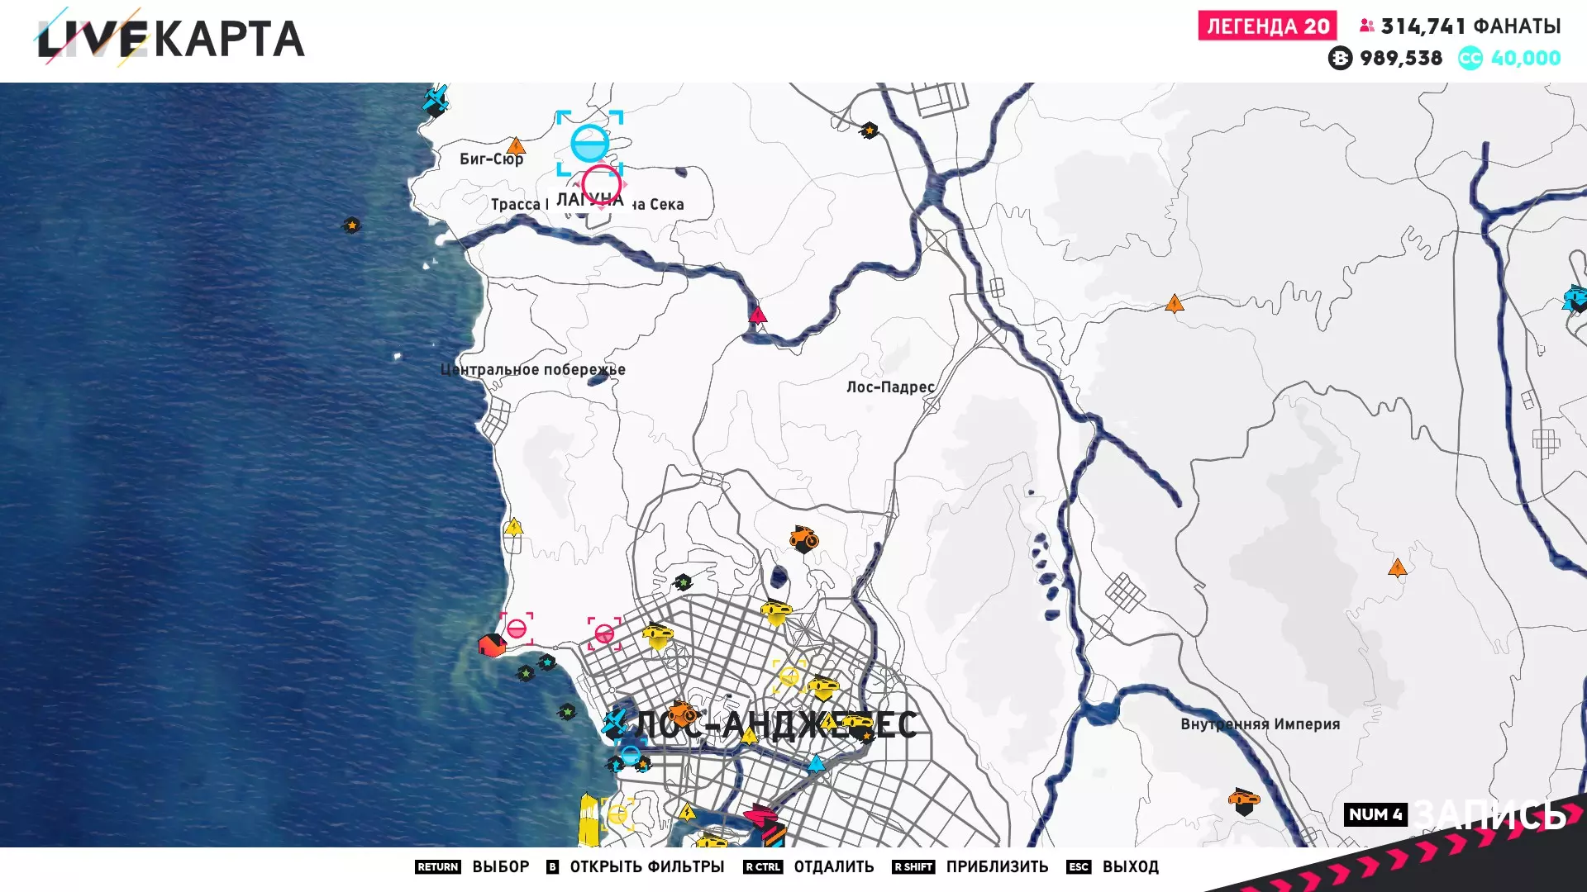Viewport: 1587px width, 892px height.
Task: Select the orange skill triangle above Биг-Сюр label
Action: (516, 147)
